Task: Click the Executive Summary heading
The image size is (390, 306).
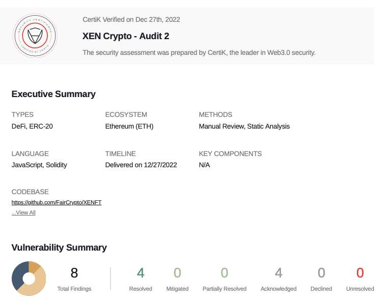Action: (x=53, y=94)
